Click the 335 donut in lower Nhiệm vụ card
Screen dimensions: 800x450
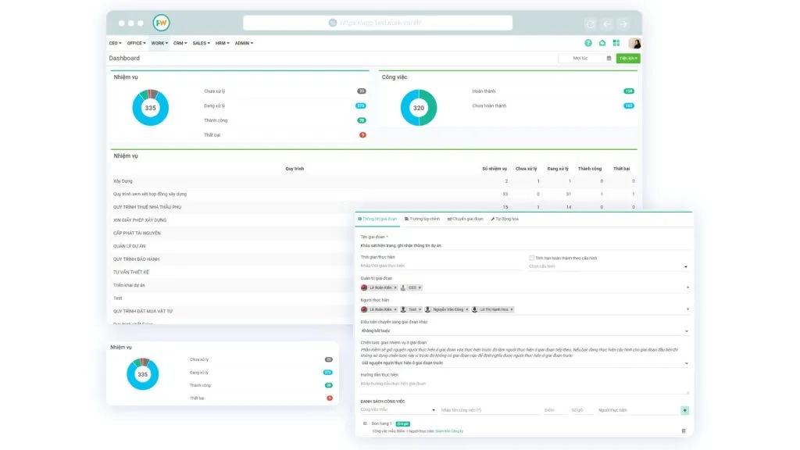tap(142, 374)
